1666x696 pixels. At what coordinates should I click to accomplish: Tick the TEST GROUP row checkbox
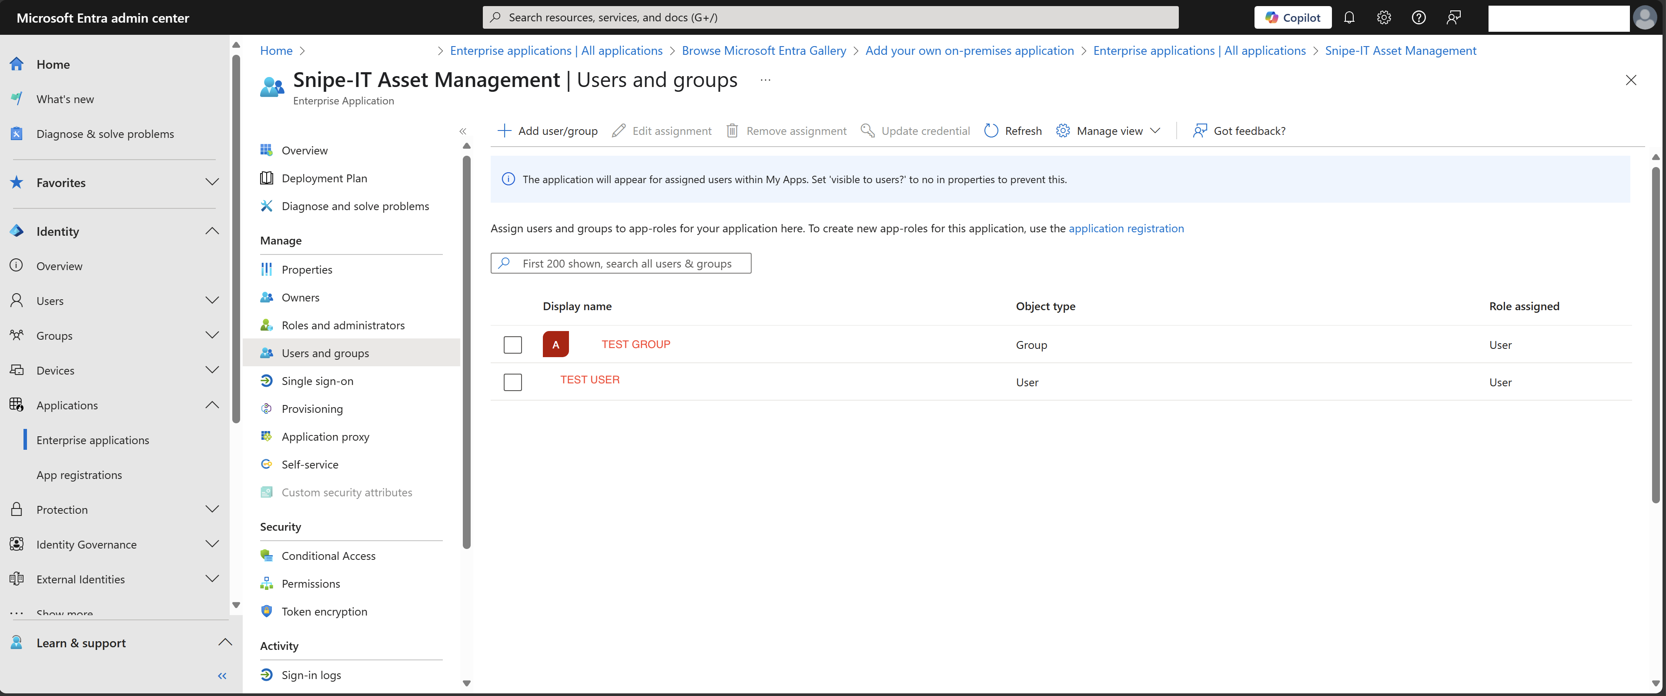[513, 345]
